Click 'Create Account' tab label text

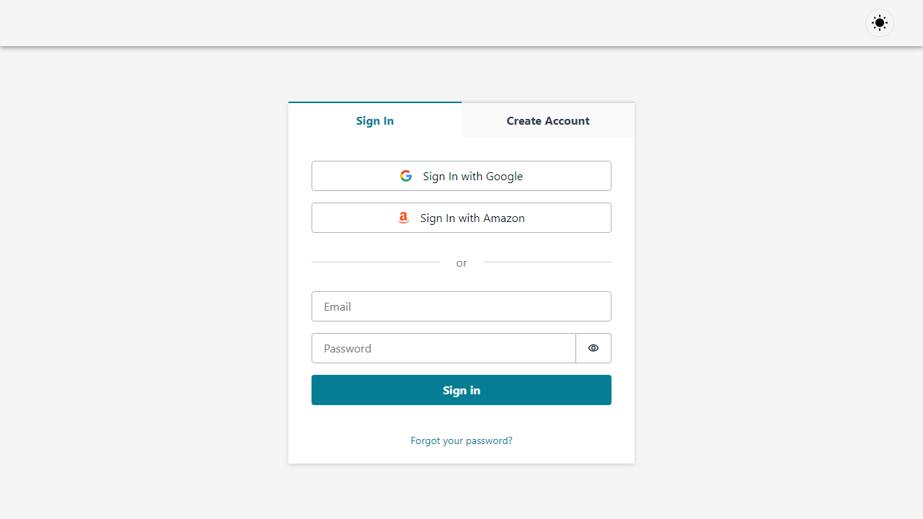[548, 120]
